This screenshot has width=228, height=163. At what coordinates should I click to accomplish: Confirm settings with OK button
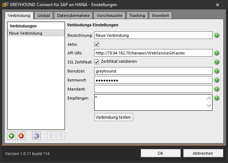(161, 153)
